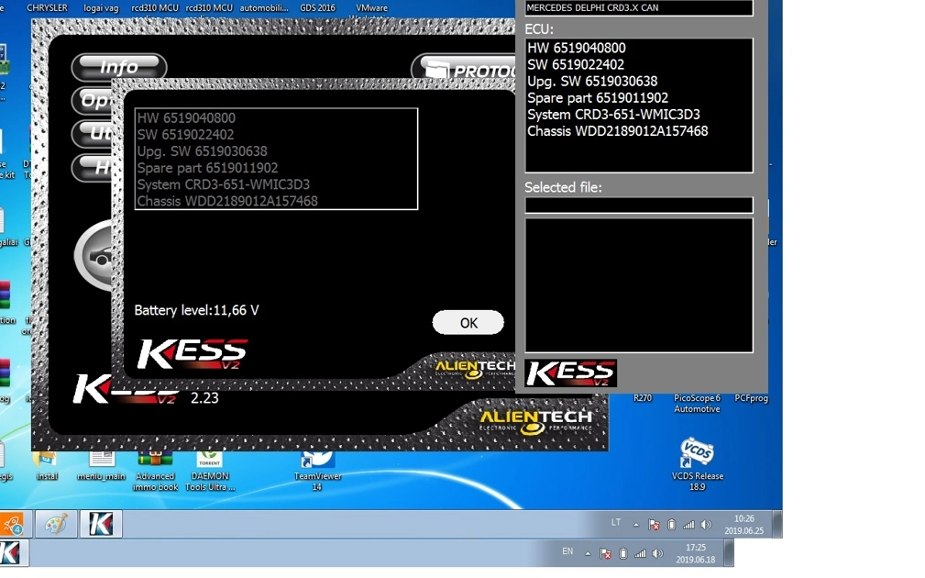Click MERCEDES DELPHI CRD3.X CAN field
This screenshot has width=925, height=578.
tap(639, 7)
